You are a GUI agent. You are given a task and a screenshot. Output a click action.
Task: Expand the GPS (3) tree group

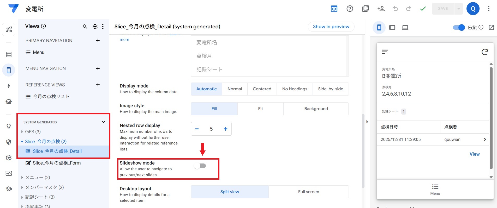coord(22,132)
